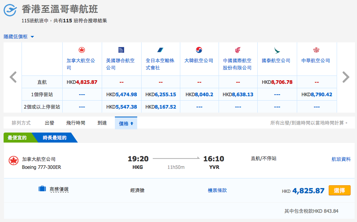Screen dimensions: 357x222
Task: Click the ANA logo icon
Action: [x=160, y=50]
